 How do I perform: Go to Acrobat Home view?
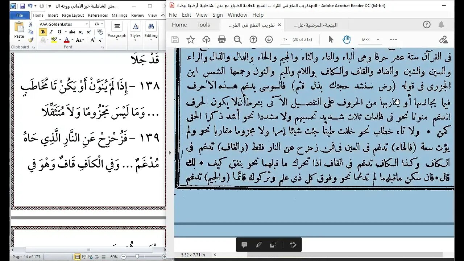(179, 25)
